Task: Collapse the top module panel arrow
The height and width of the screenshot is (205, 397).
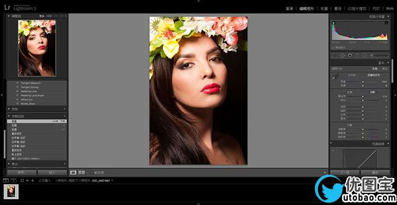Action: point(198,1)
